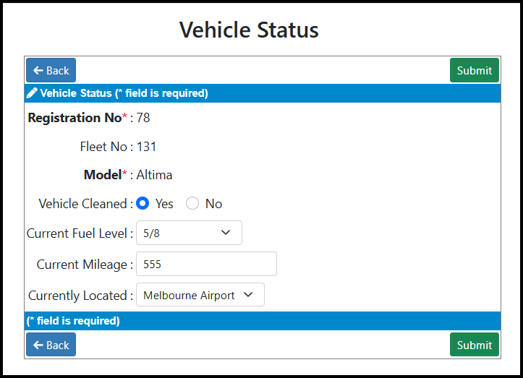
Task: Click the bottom Back arrow icon
Action: (38, 345)
